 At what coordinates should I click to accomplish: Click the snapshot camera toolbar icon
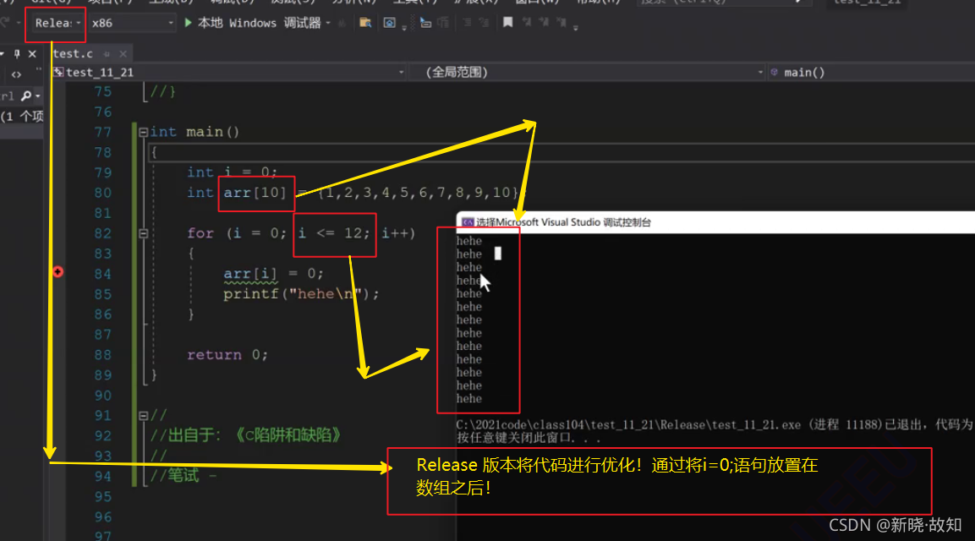pos(389,23)
